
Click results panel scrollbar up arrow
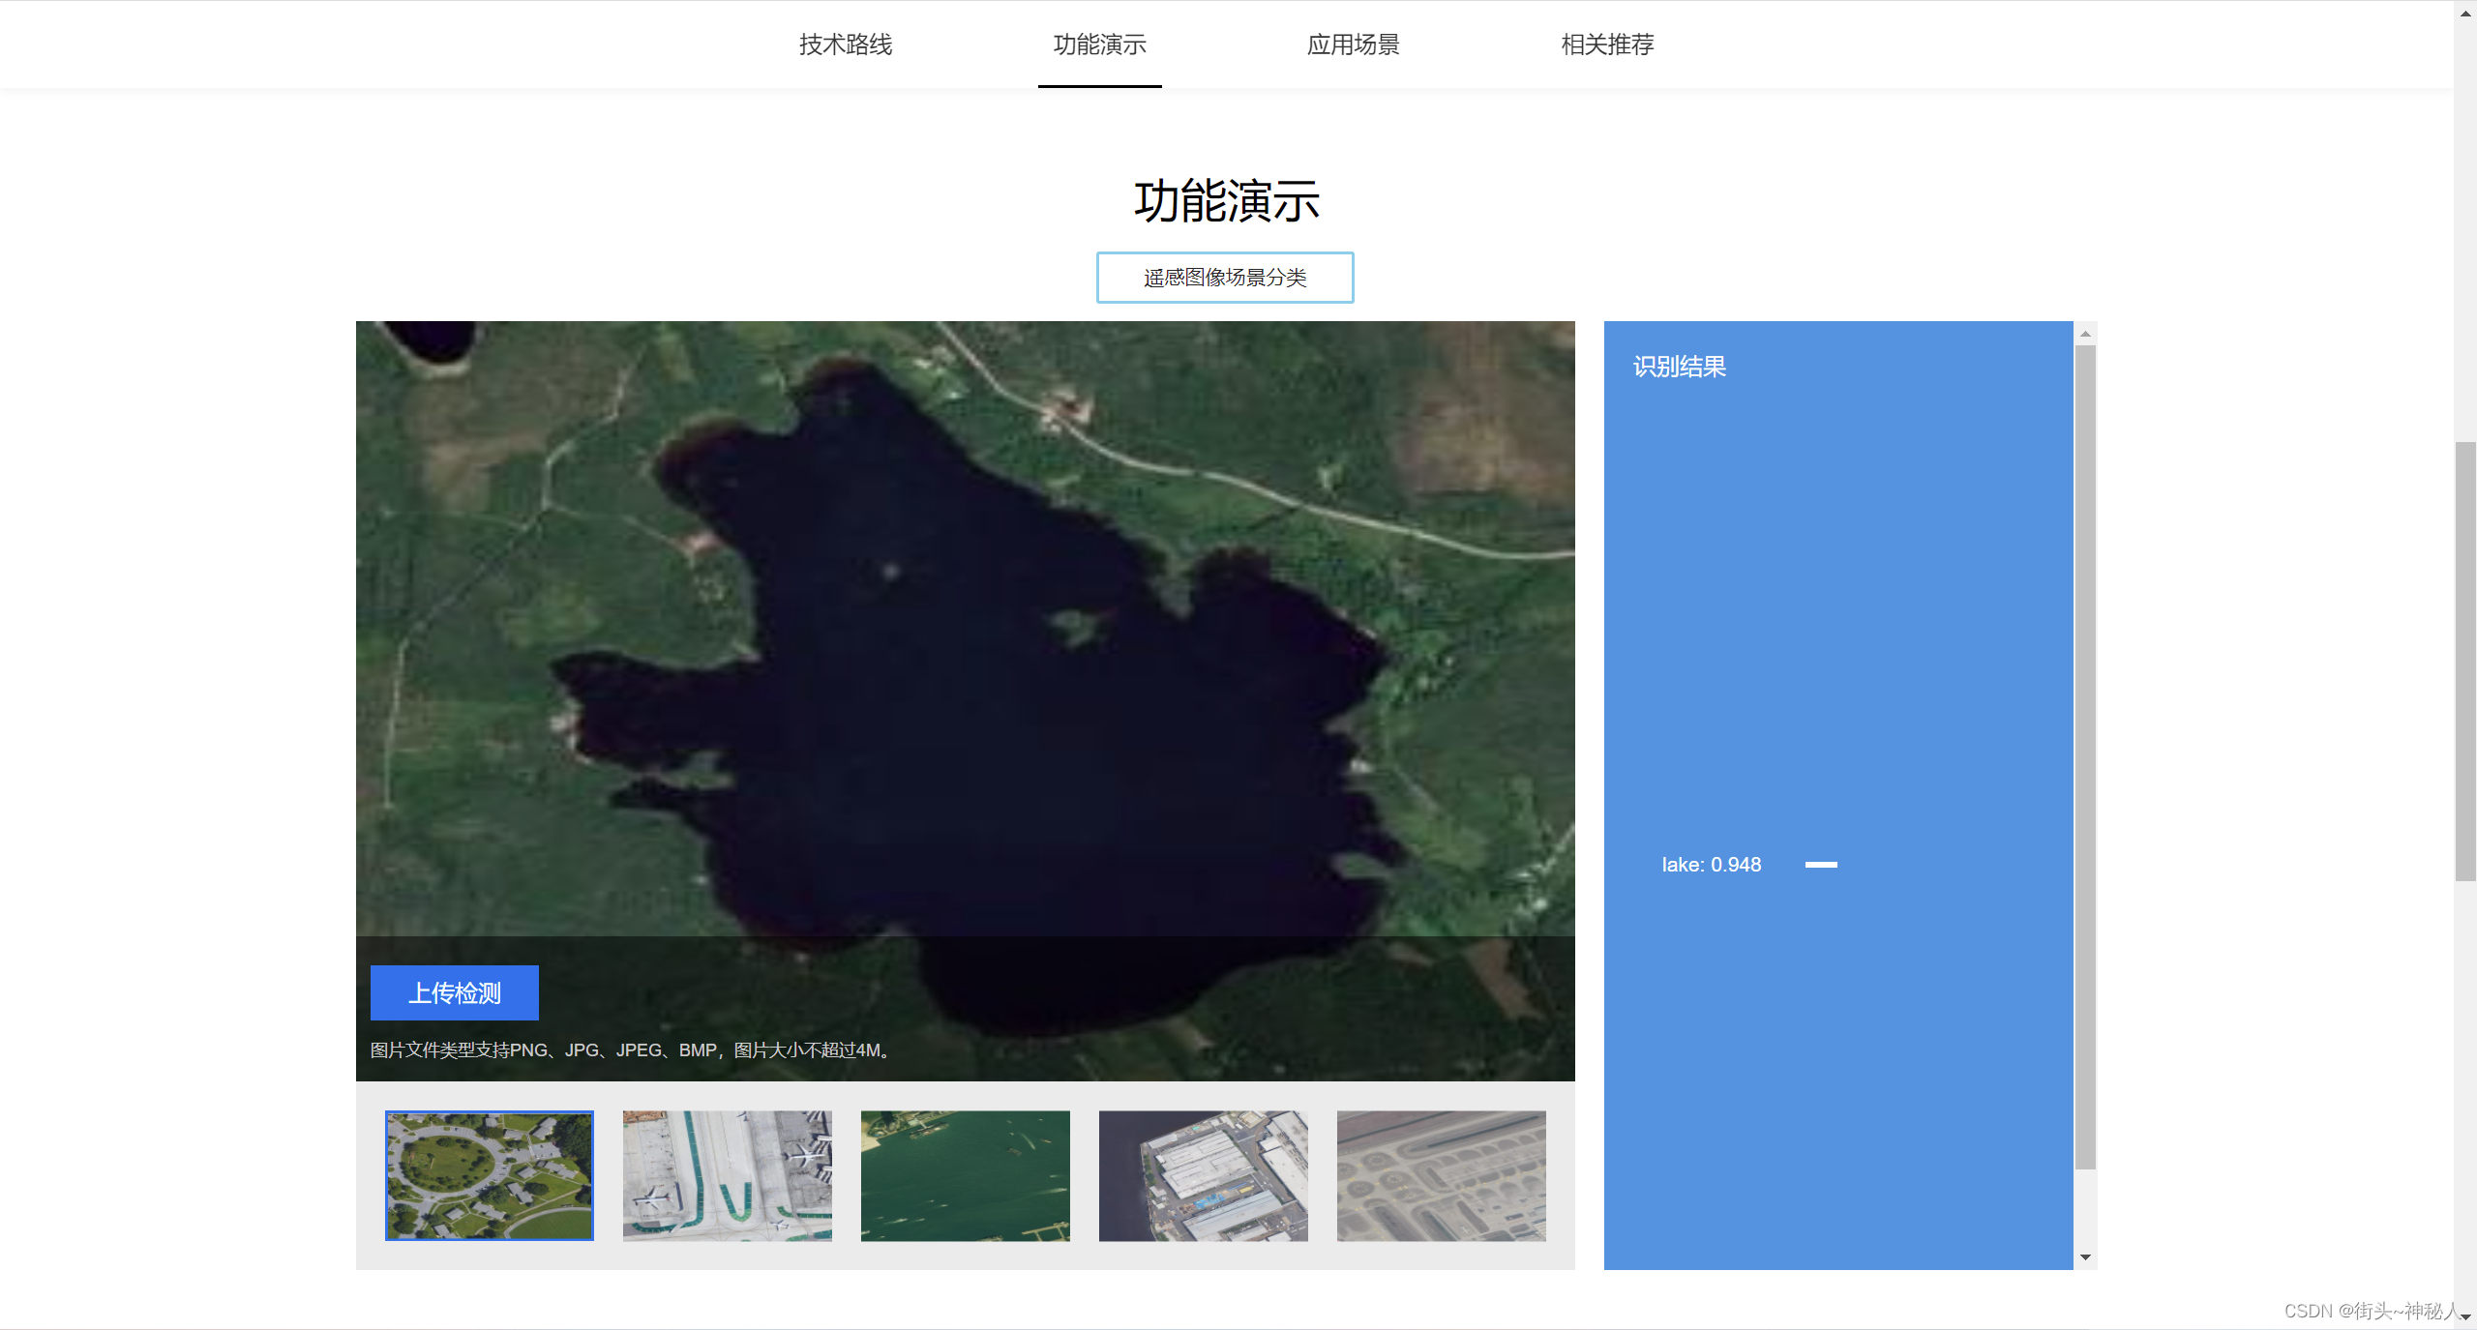click(x=2085, y=334)
